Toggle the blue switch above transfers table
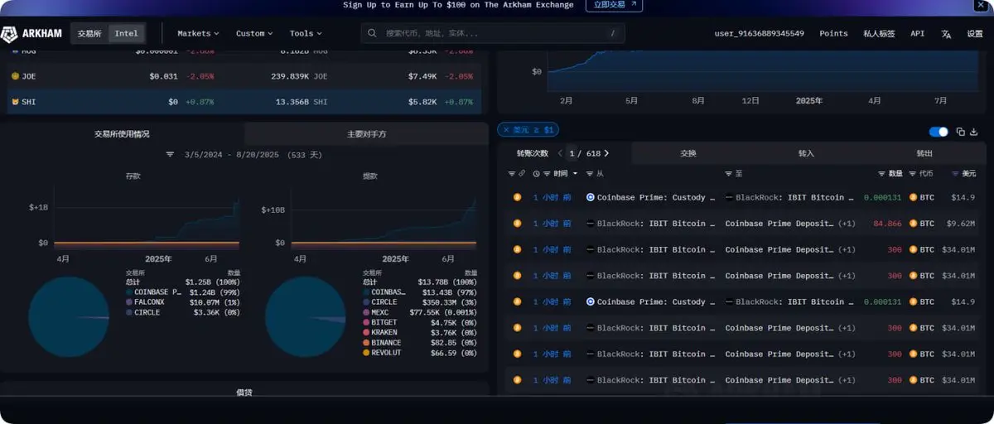Image resolution: width=994 pixels, height=424 pixels. (x=939, y=132)
